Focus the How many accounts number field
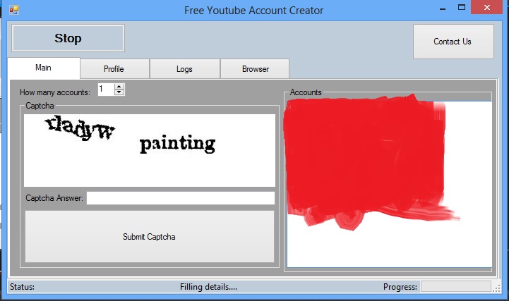 point(106,89)
